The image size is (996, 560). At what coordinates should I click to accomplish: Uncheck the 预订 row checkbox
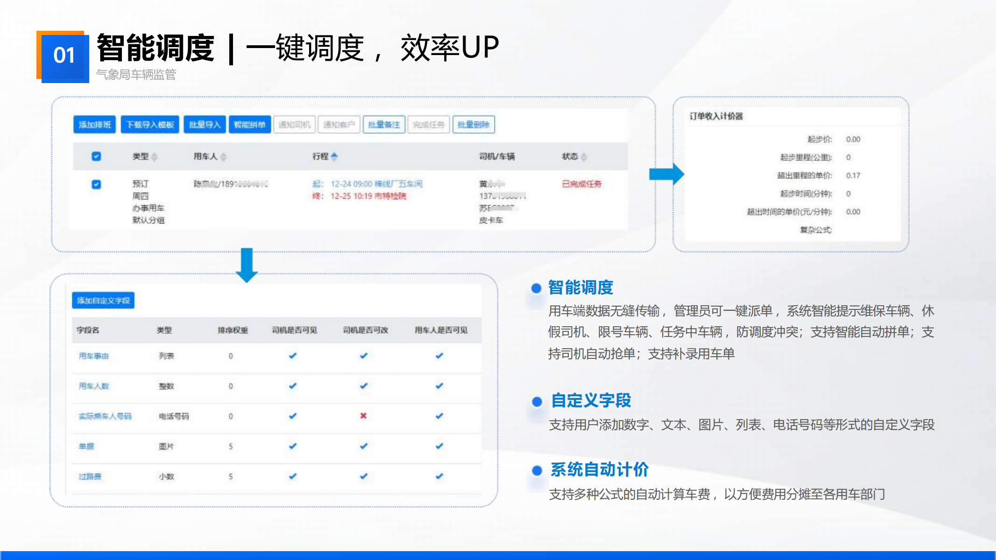point(96,184)
